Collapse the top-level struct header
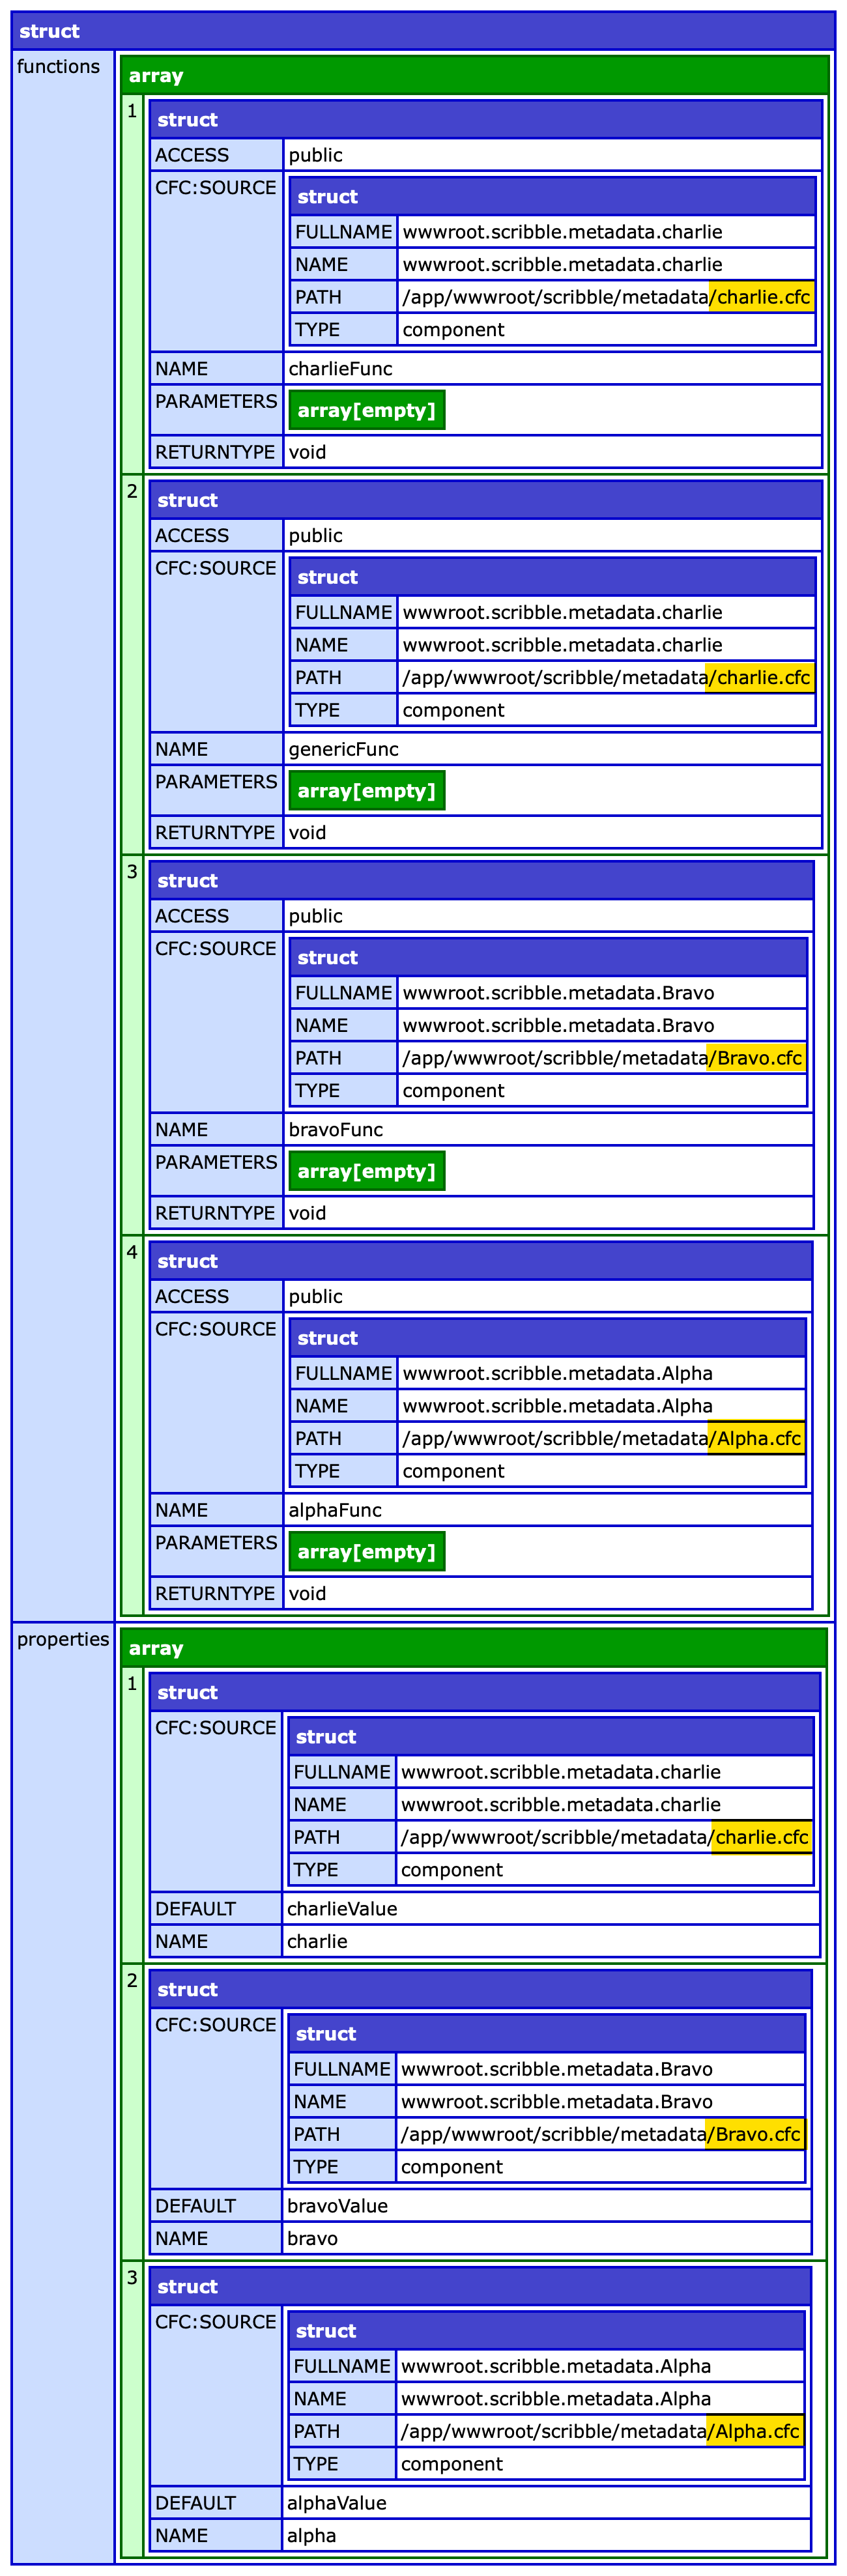This screenshot has height=2576, width=847. (423, 31)
